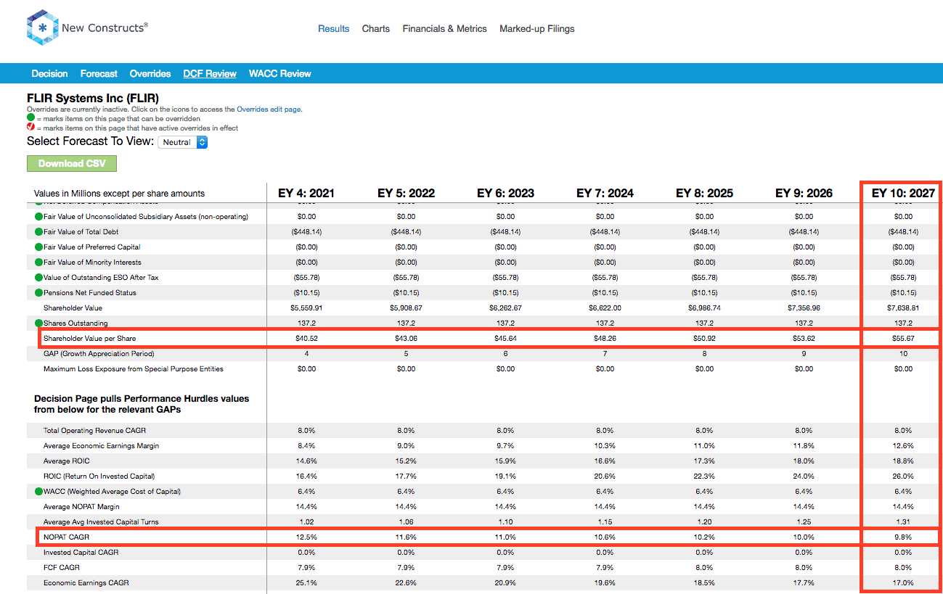
Task: Click the Economic Earnings CAGR row label
Action: coord(86,583)
